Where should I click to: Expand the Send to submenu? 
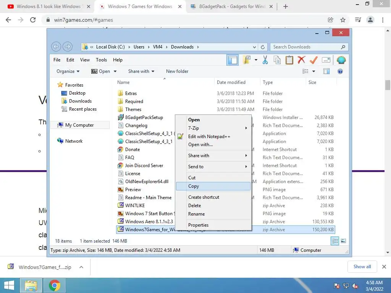coord(213,167)
